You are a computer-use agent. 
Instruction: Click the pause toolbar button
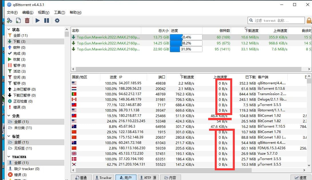point(47,21)
